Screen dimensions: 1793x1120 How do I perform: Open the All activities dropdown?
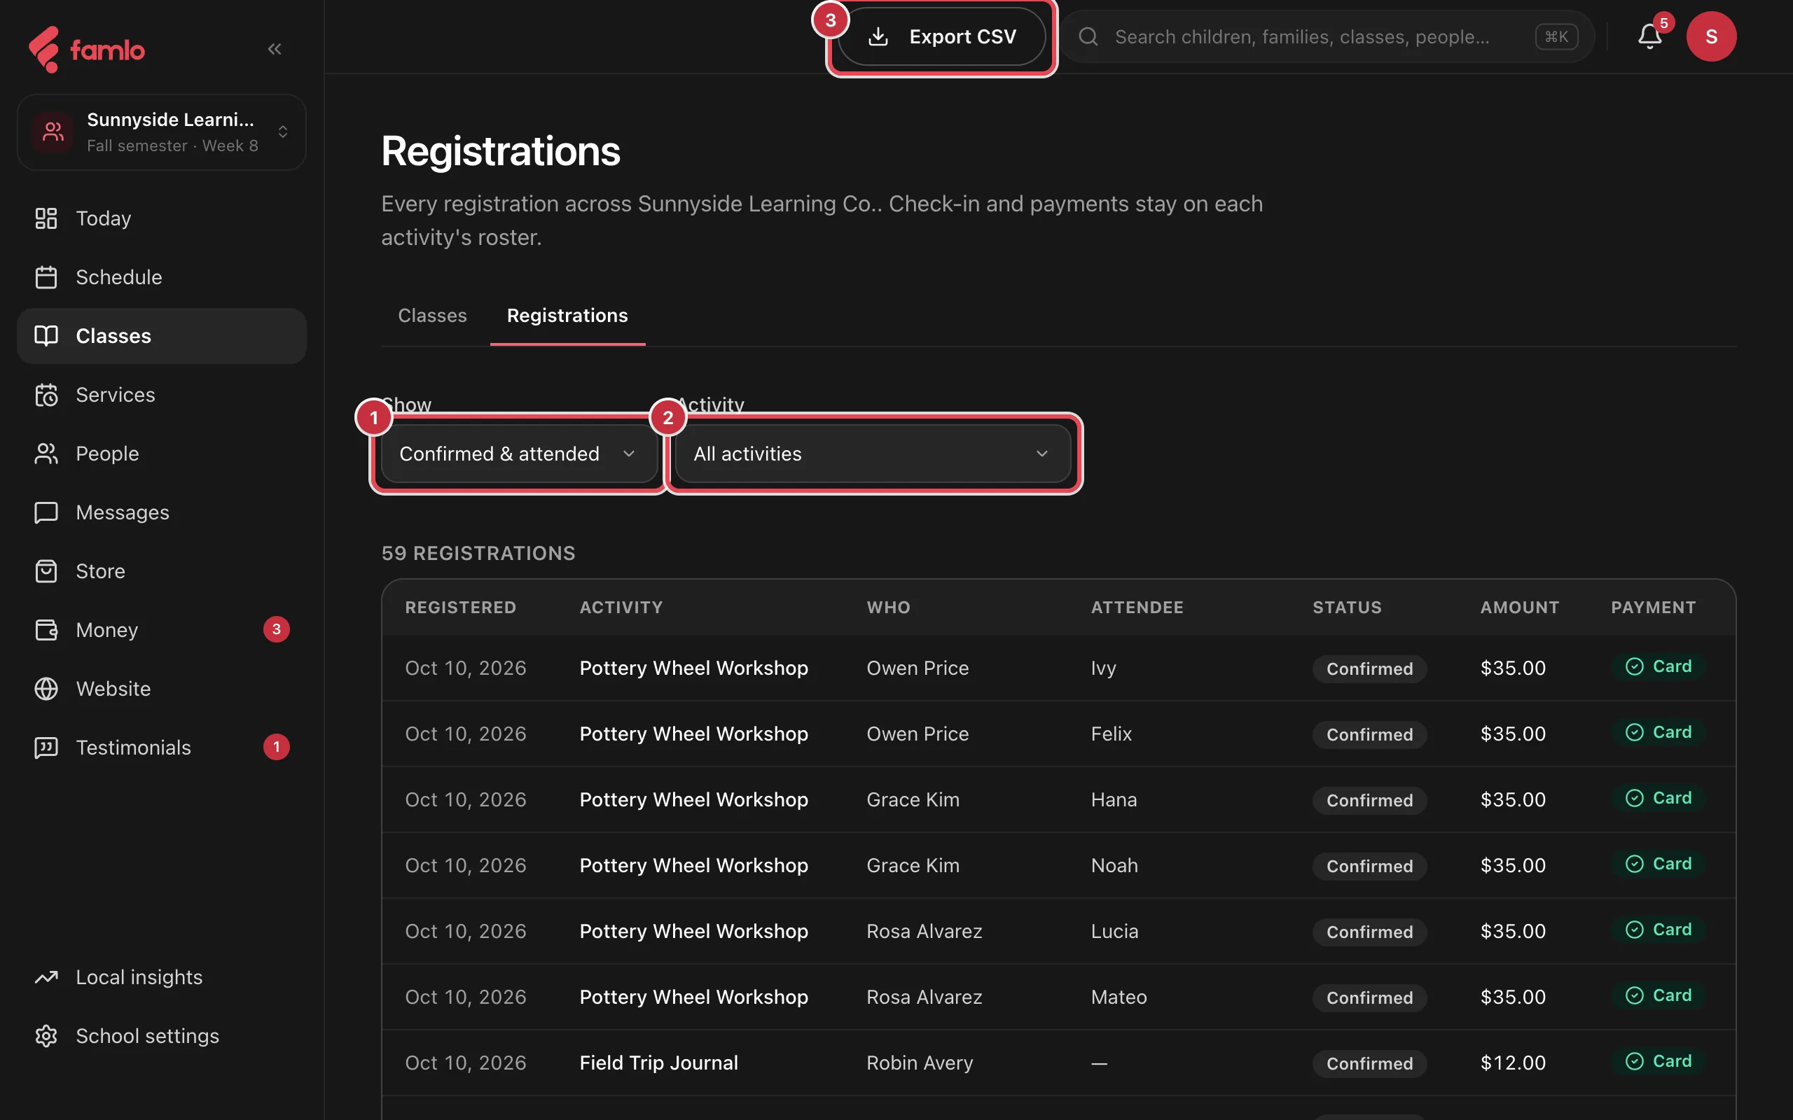pos(873,454)
